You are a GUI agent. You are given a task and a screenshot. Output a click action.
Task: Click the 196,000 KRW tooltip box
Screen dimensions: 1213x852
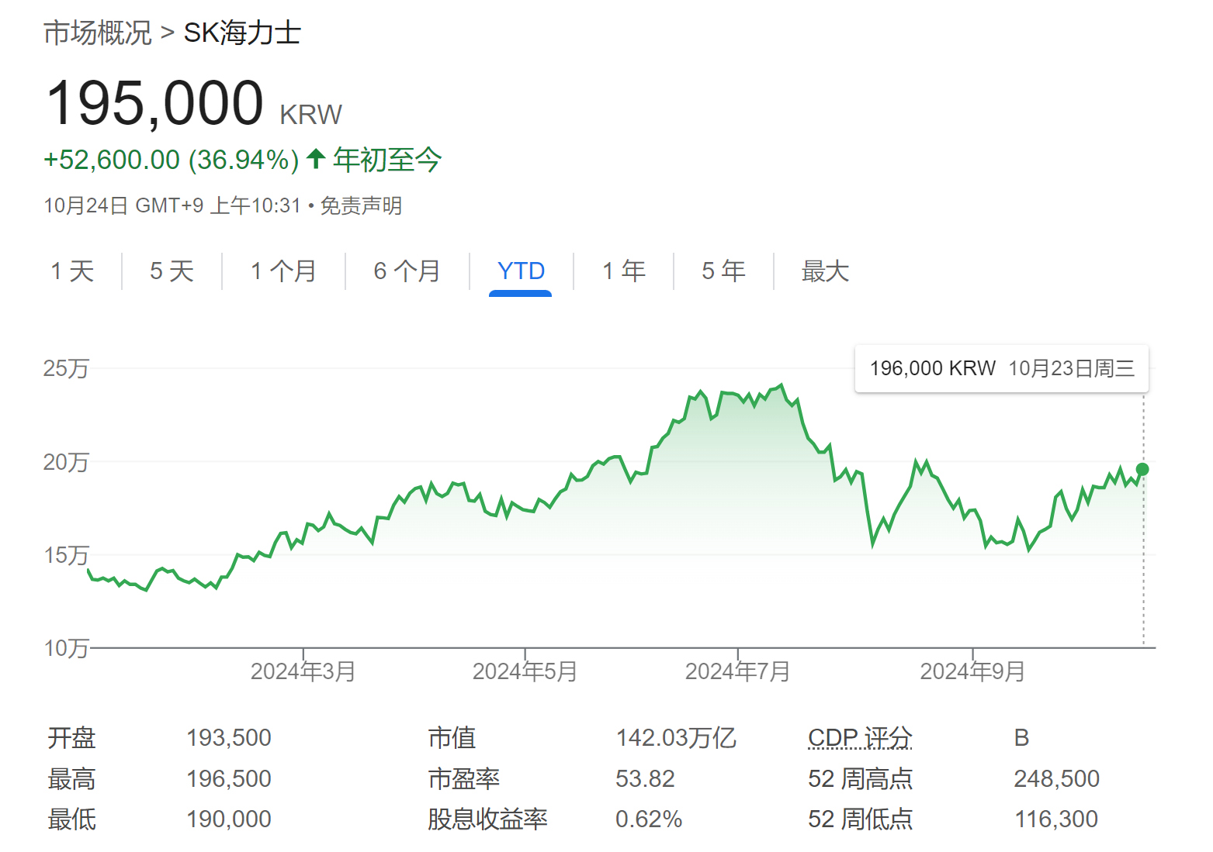point(1002,369)
